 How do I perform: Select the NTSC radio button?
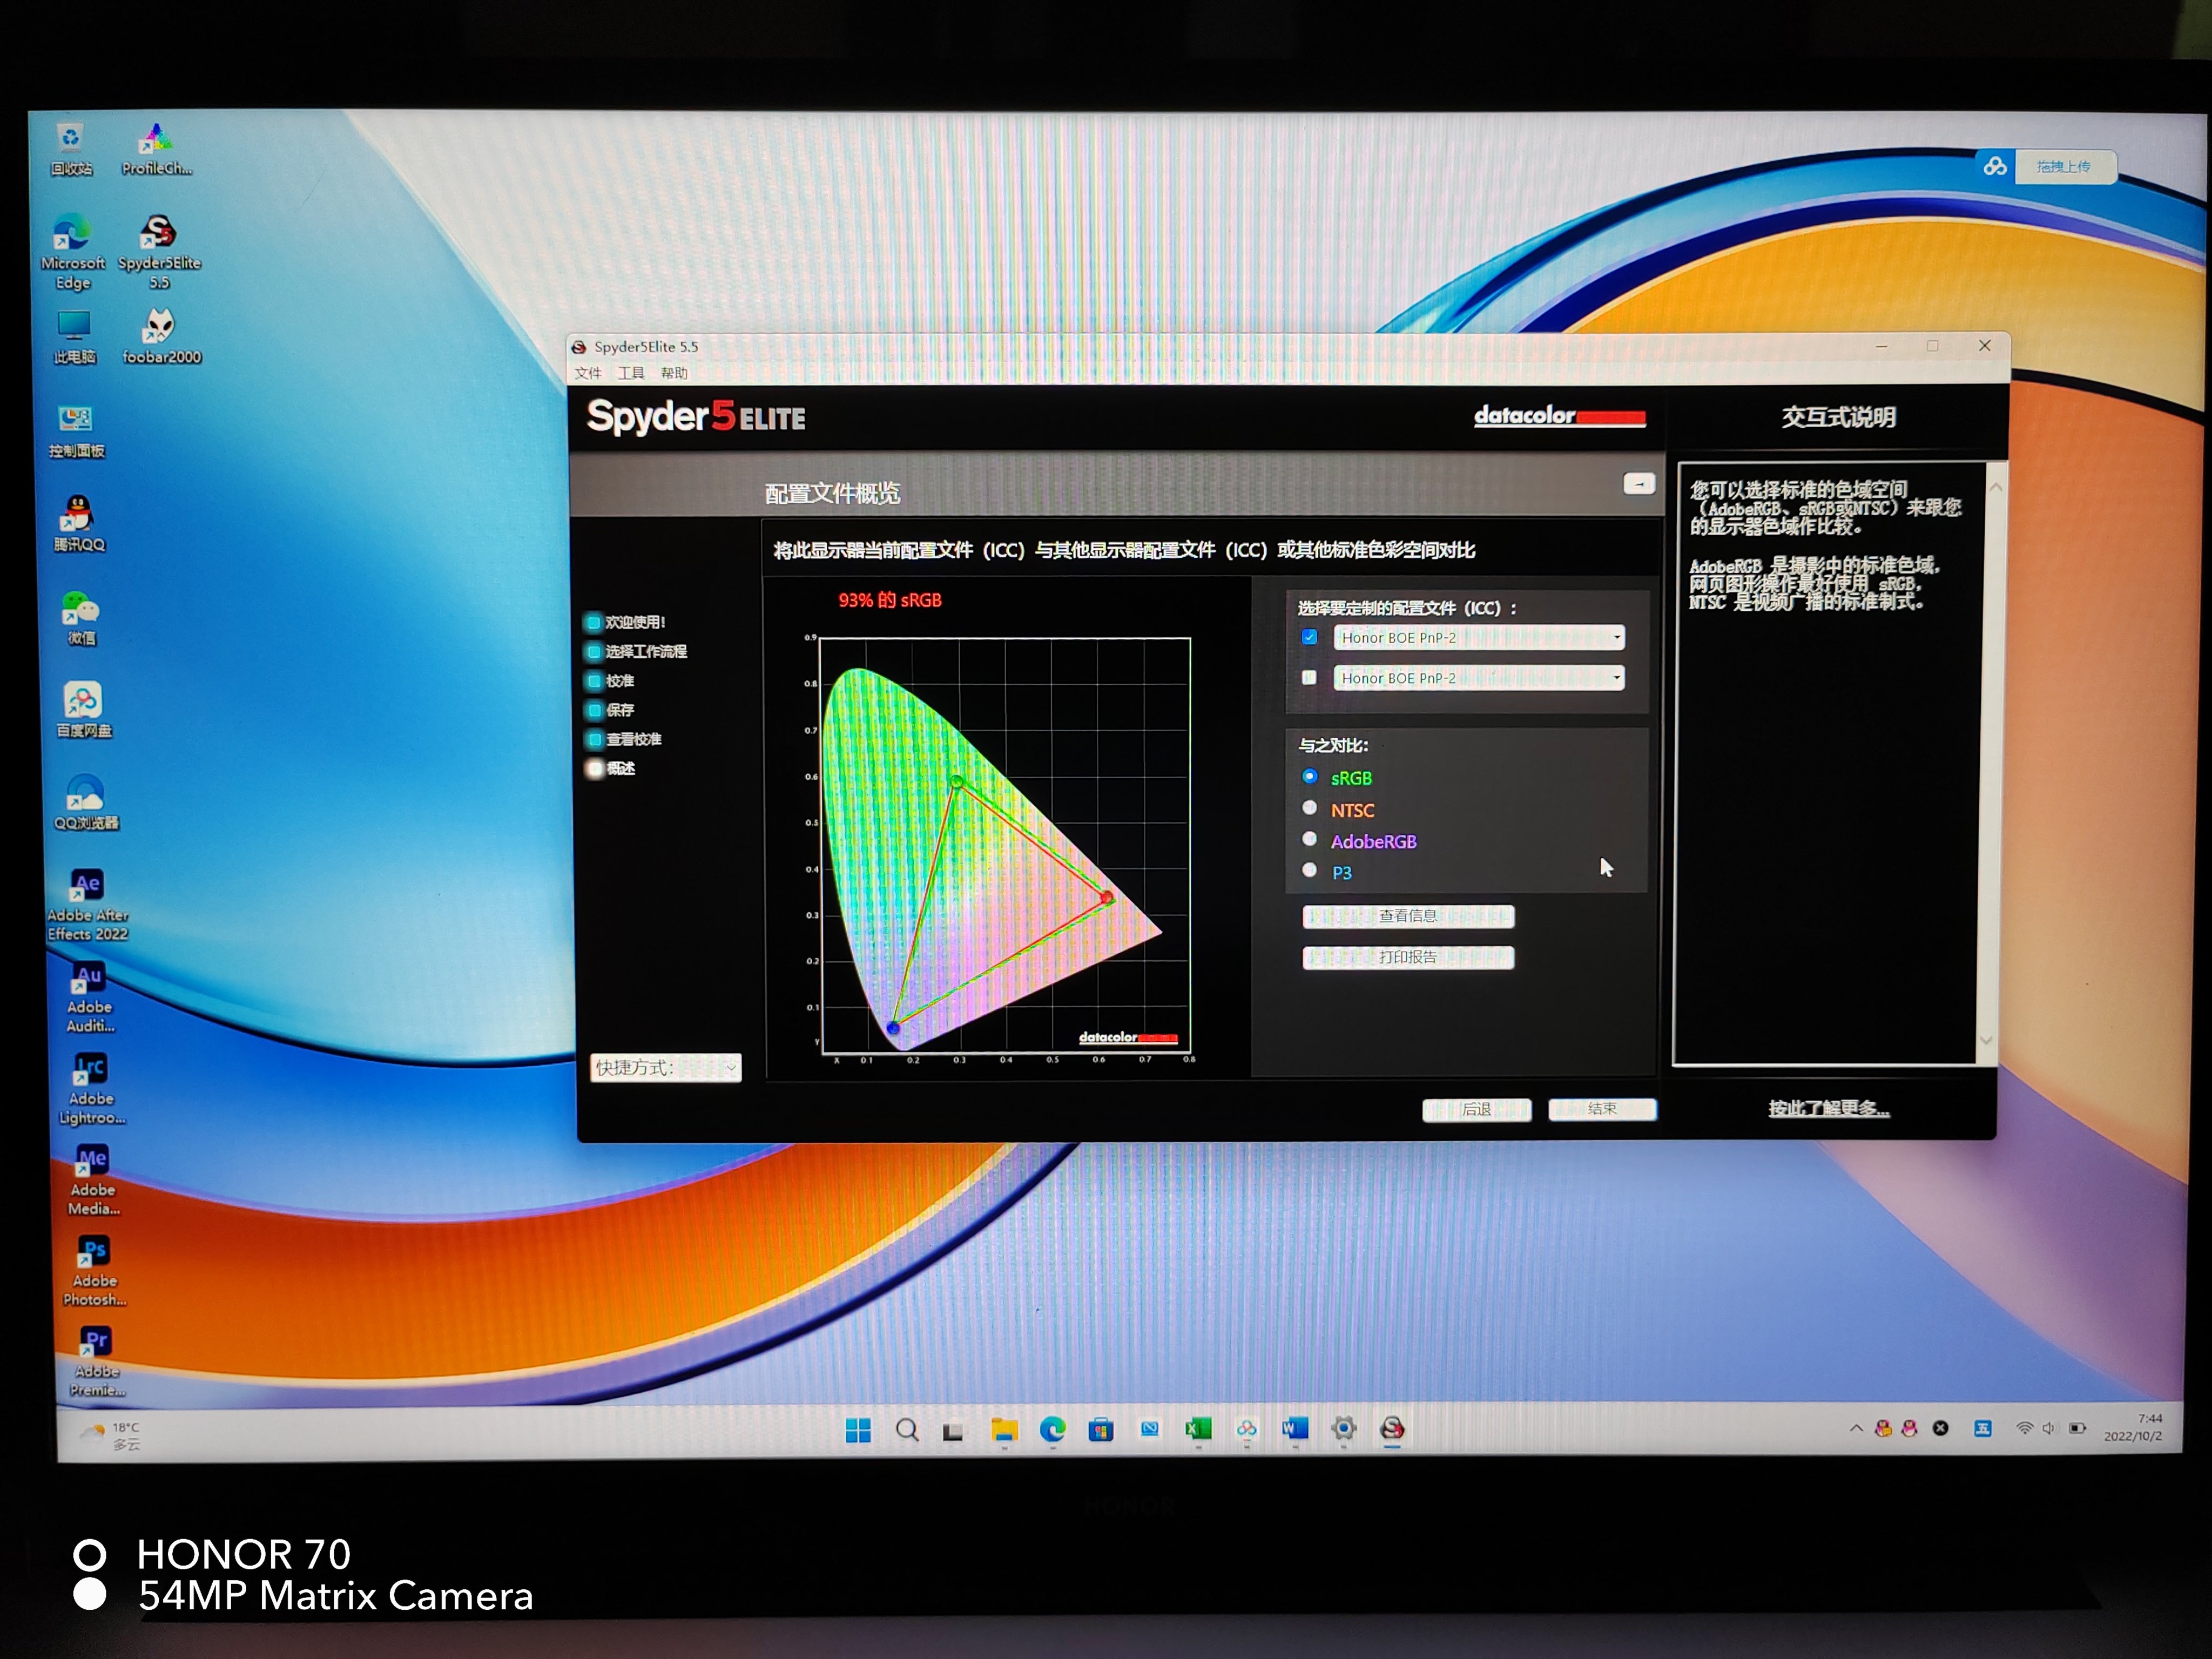(1309, 808)
